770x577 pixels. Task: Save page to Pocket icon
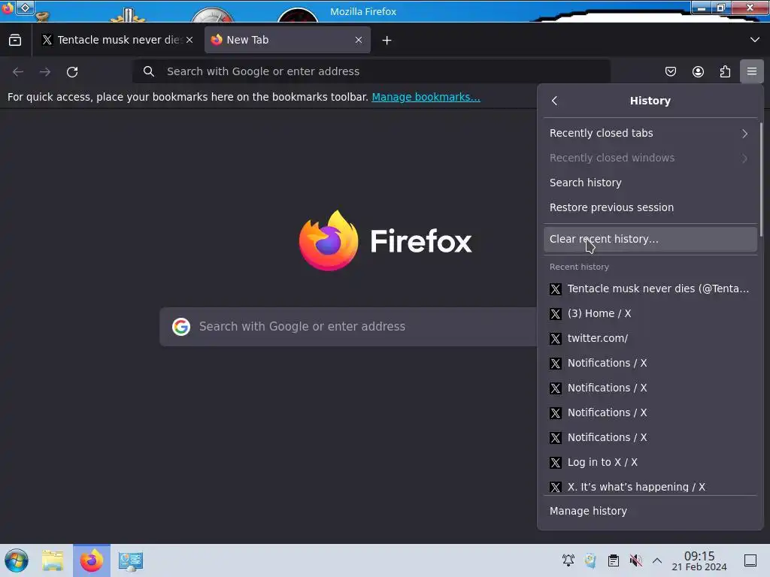(671, 71)
